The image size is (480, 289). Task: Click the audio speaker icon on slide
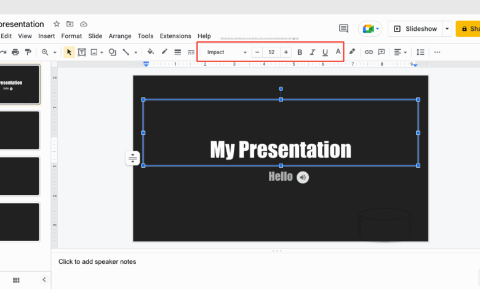tap(303, 177)
